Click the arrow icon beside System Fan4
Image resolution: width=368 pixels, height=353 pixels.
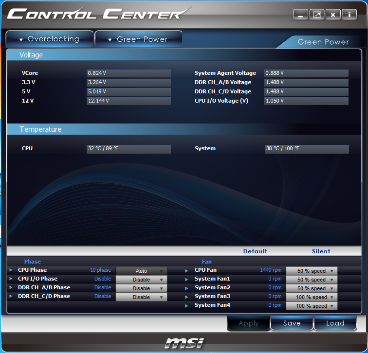186,306
